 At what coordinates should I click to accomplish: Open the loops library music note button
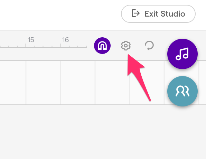[x=182, y=54]
